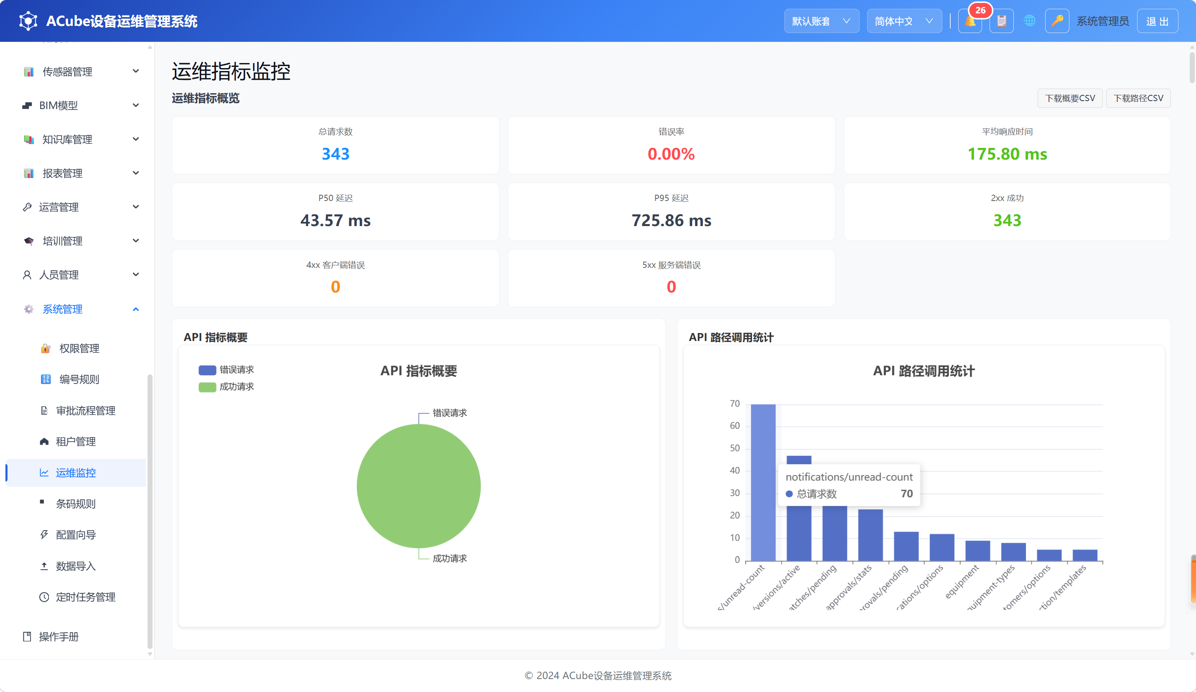Expand 人员管理 submenu chevron
This screenshot has height=692, width=1196.
(x=136, y=275)
